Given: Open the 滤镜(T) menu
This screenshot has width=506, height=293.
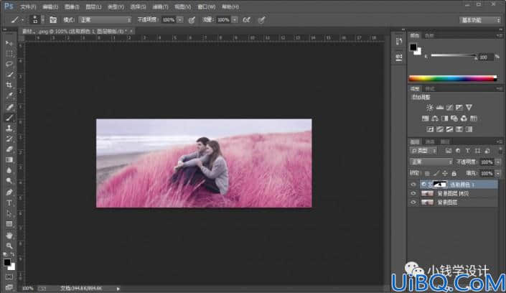Looking at the screenshot, I should tap(160, 6).
